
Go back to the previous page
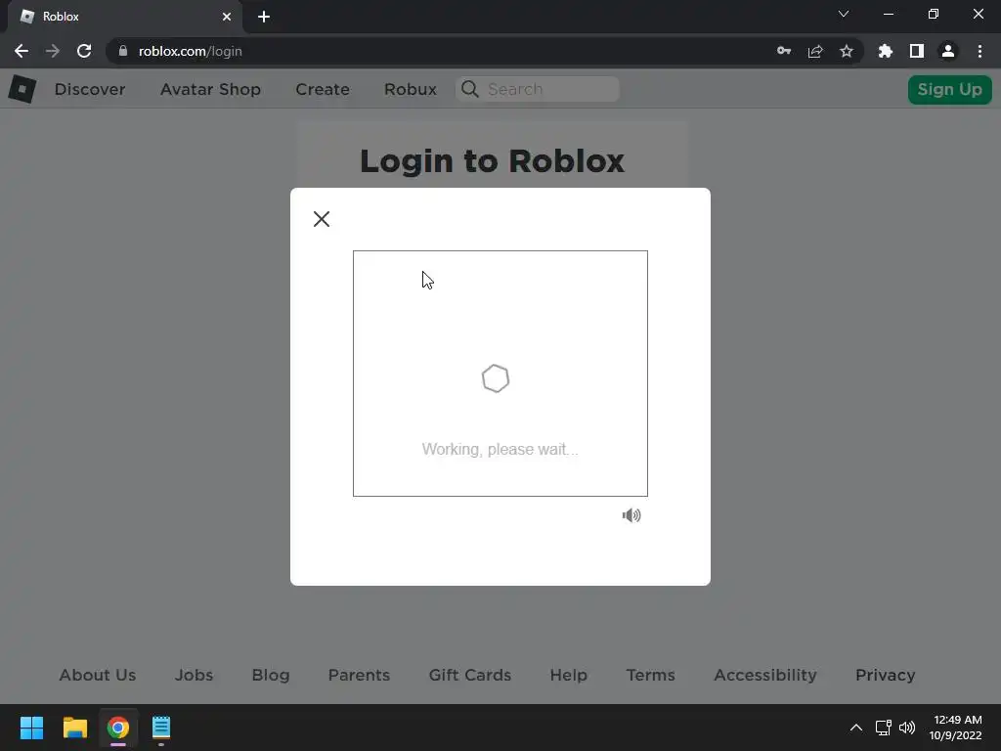pyautogui.click(x=22, y=51)
